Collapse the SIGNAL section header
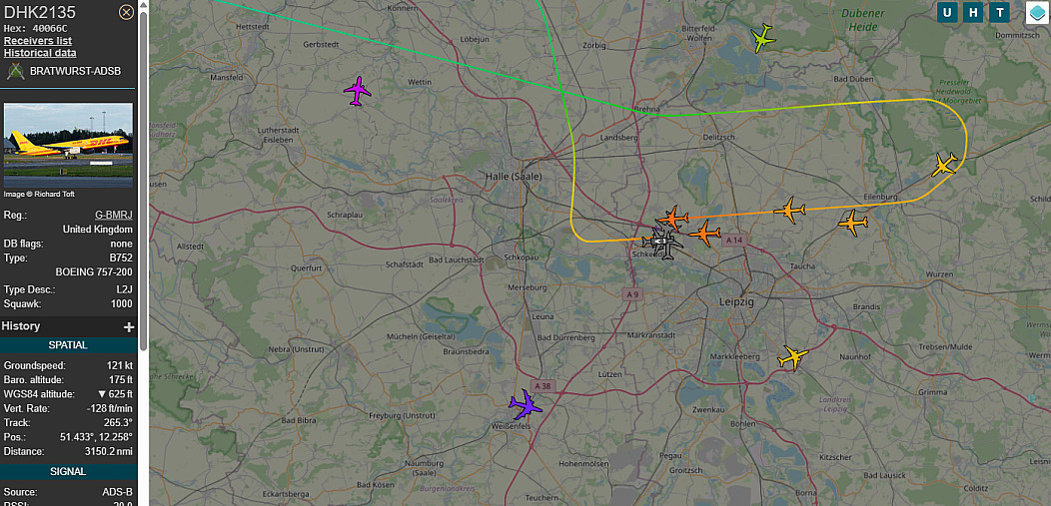Image resolution: width=1051 pixels, height=506 pixels. click(x=68, y=472)
